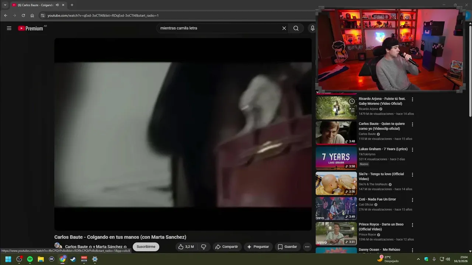Viewport: 472px width, 265px height.
Task: Open options for Prince Royce Darte un Beso
Action: (412, 225)
